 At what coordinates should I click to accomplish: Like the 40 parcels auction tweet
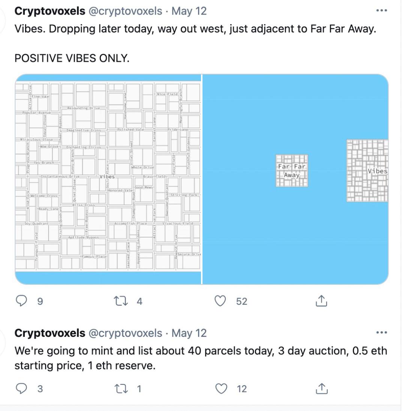point(221,389)
